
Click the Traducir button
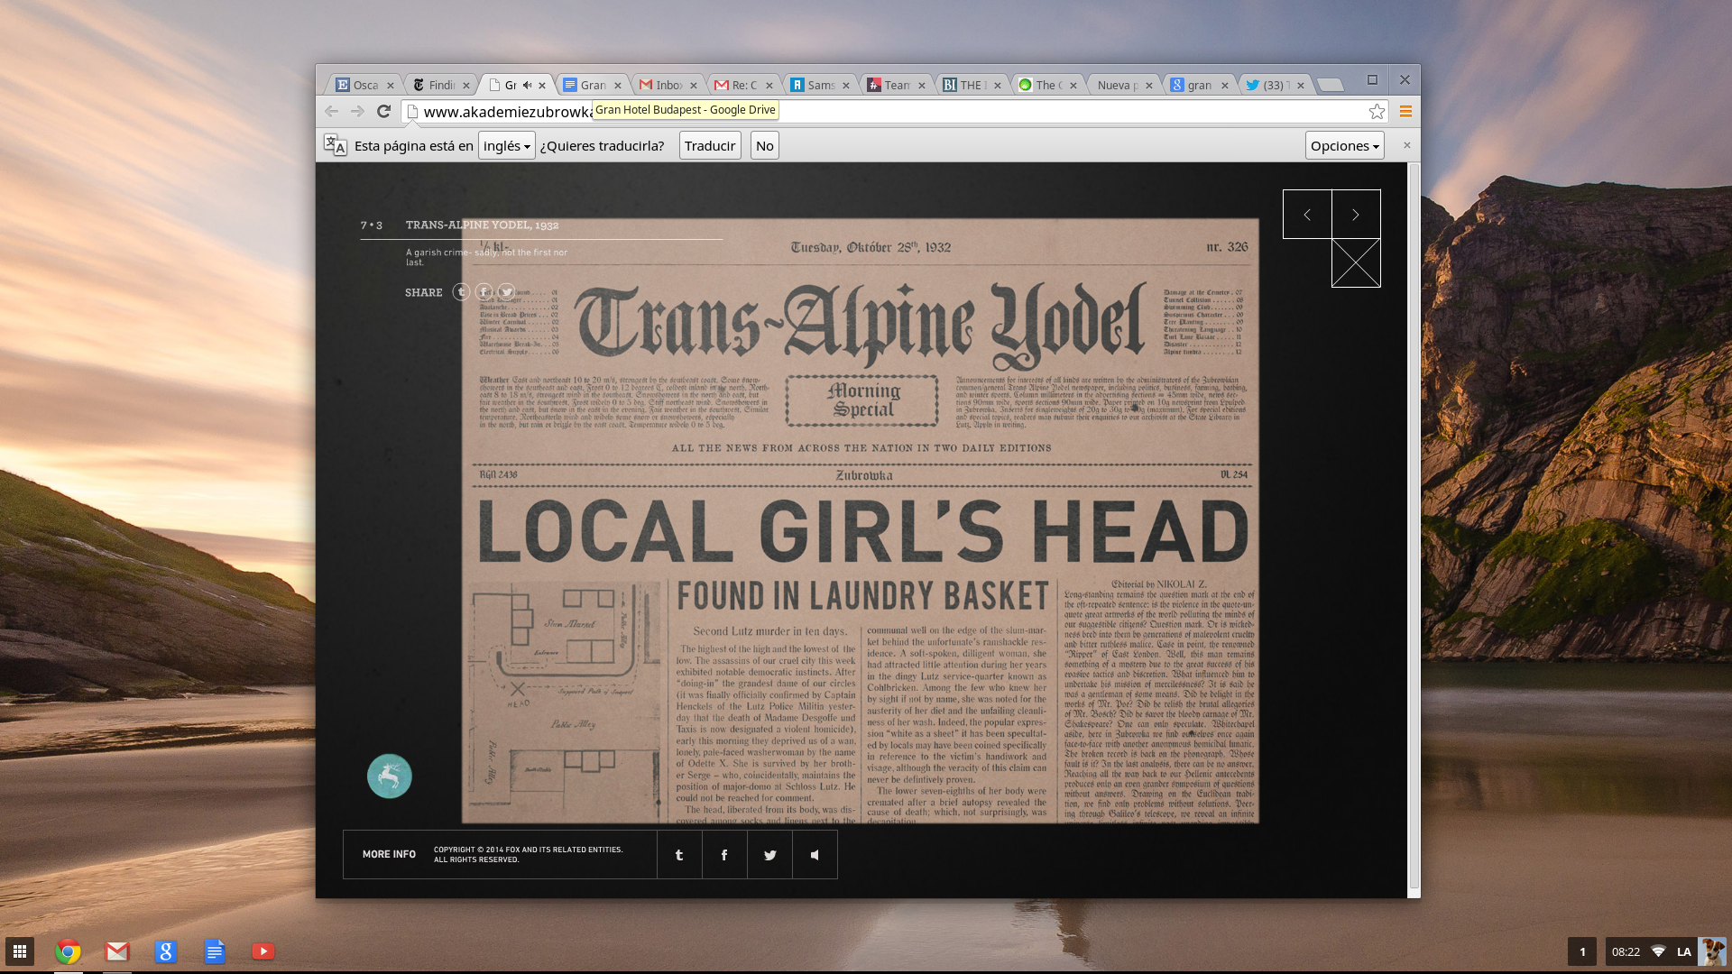[709, 145]
